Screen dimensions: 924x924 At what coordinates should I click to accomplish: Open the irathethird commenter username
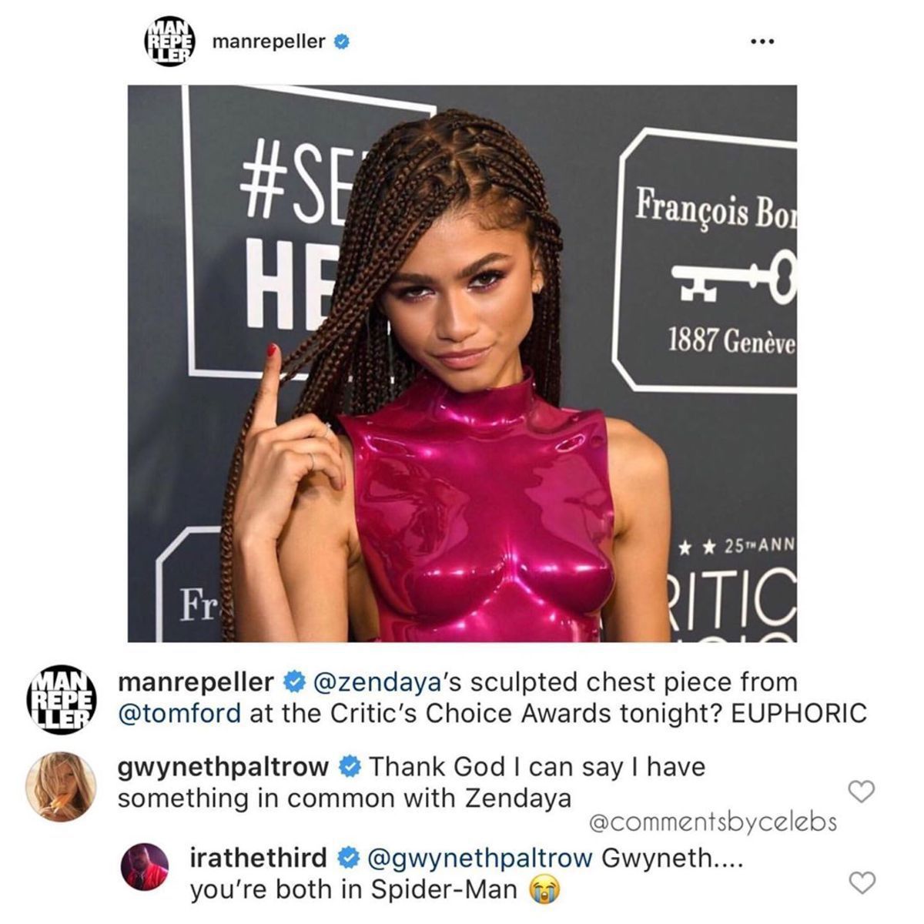point(259,857)
